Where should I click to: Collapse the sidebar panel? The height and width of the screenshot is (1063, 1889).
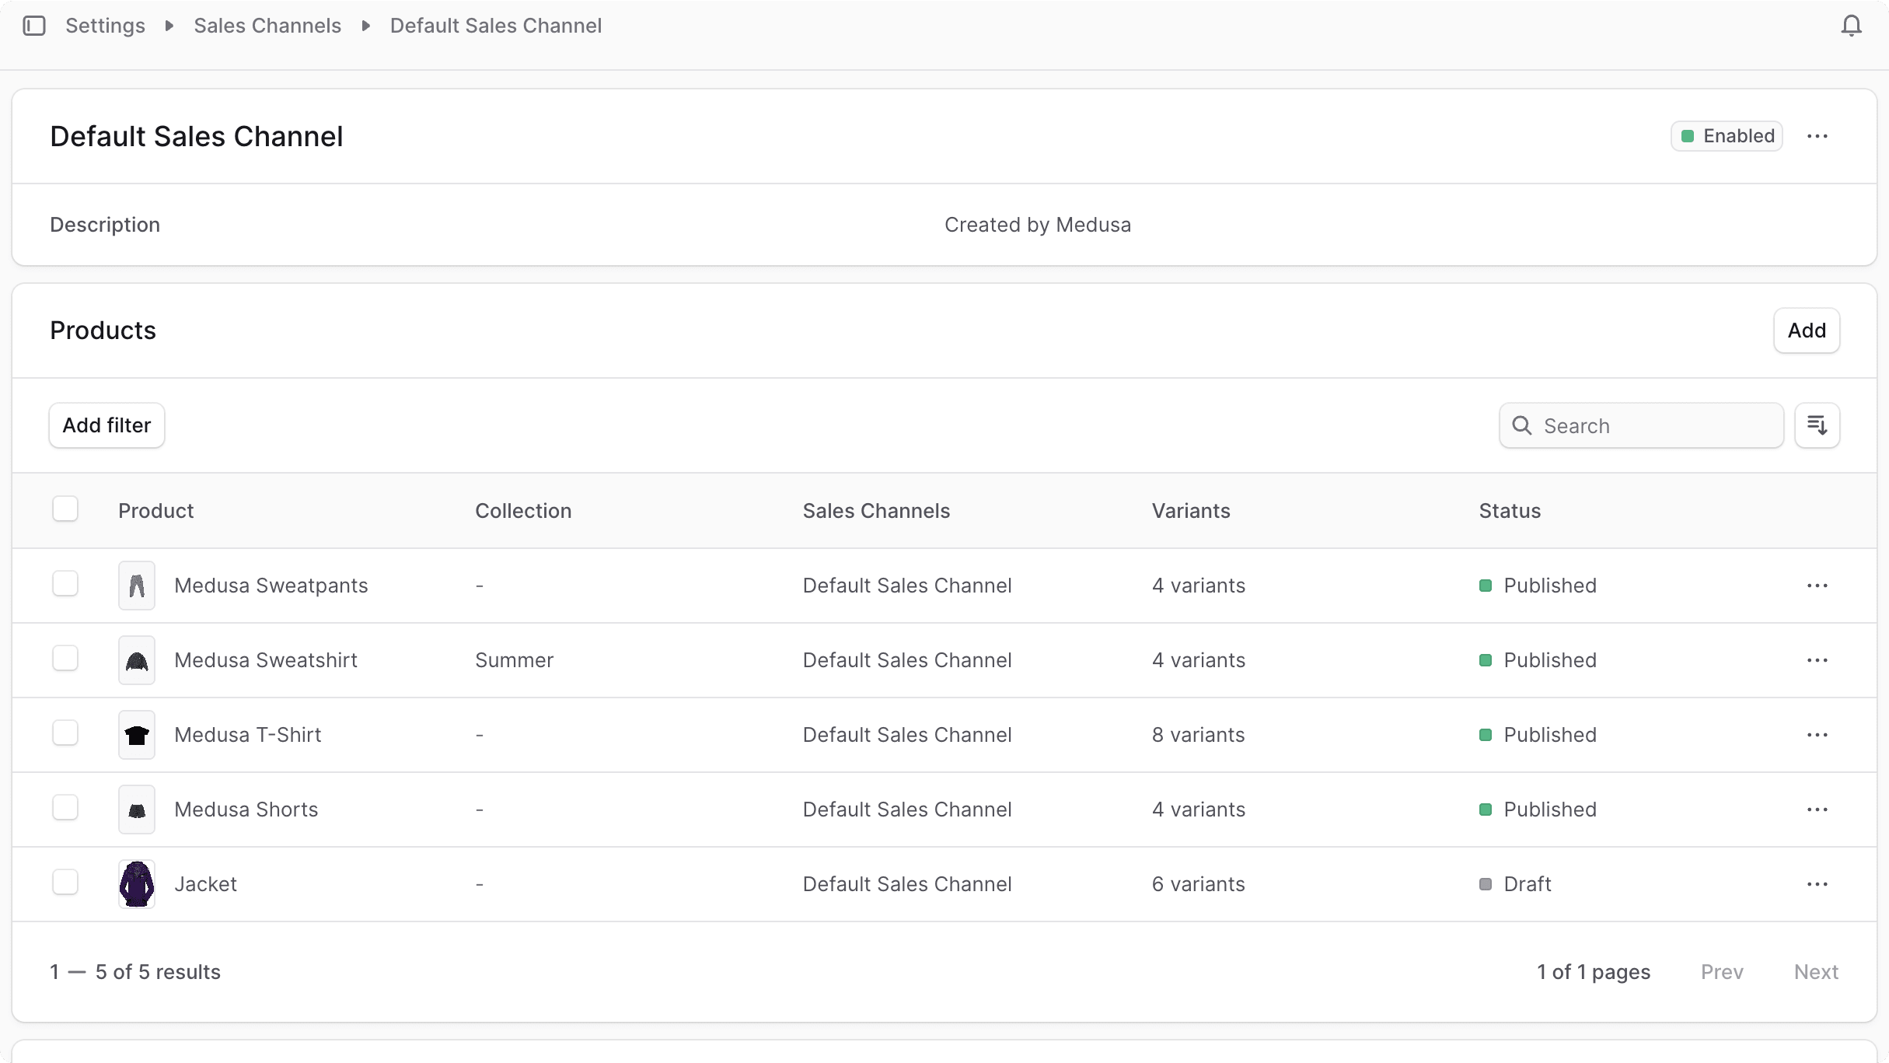34,25
